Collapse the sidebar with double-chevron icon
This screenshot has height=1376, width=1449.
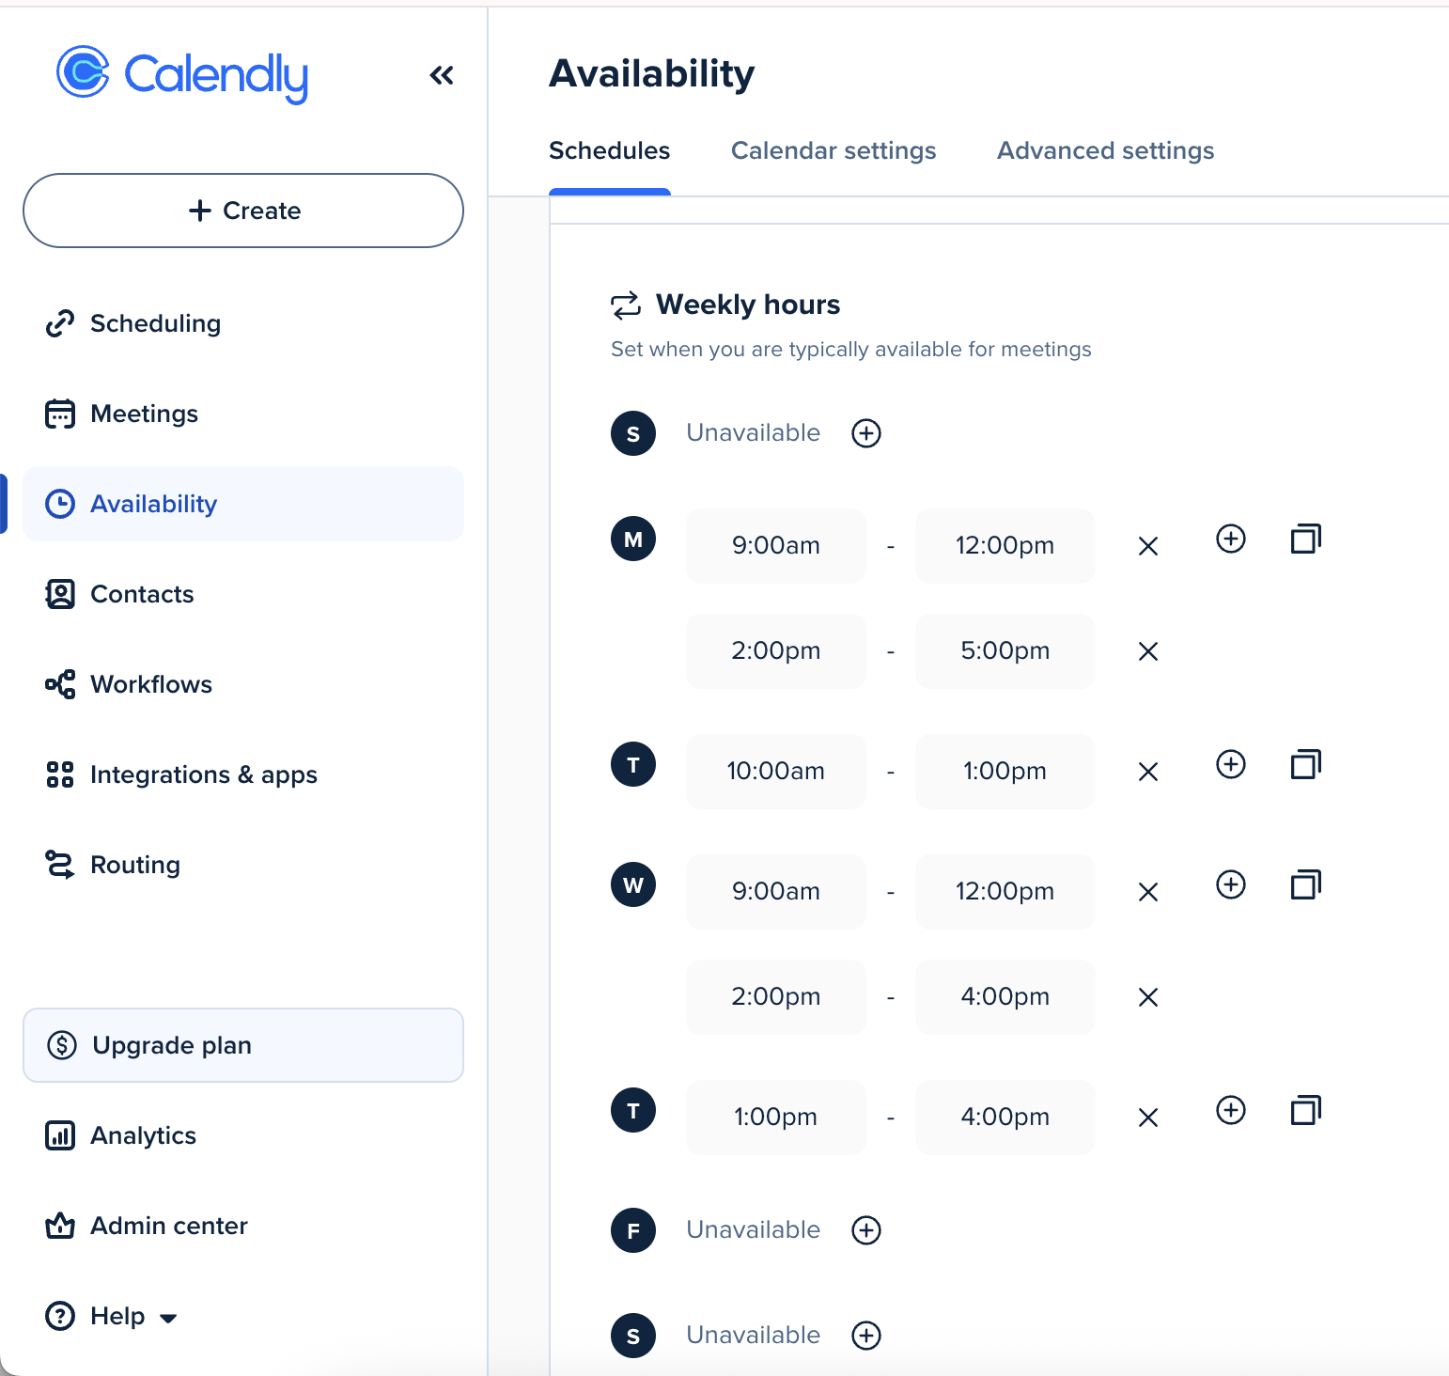[x=442, y=75]
